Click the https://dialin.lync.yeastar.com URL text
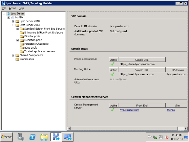 pos(137,64)
